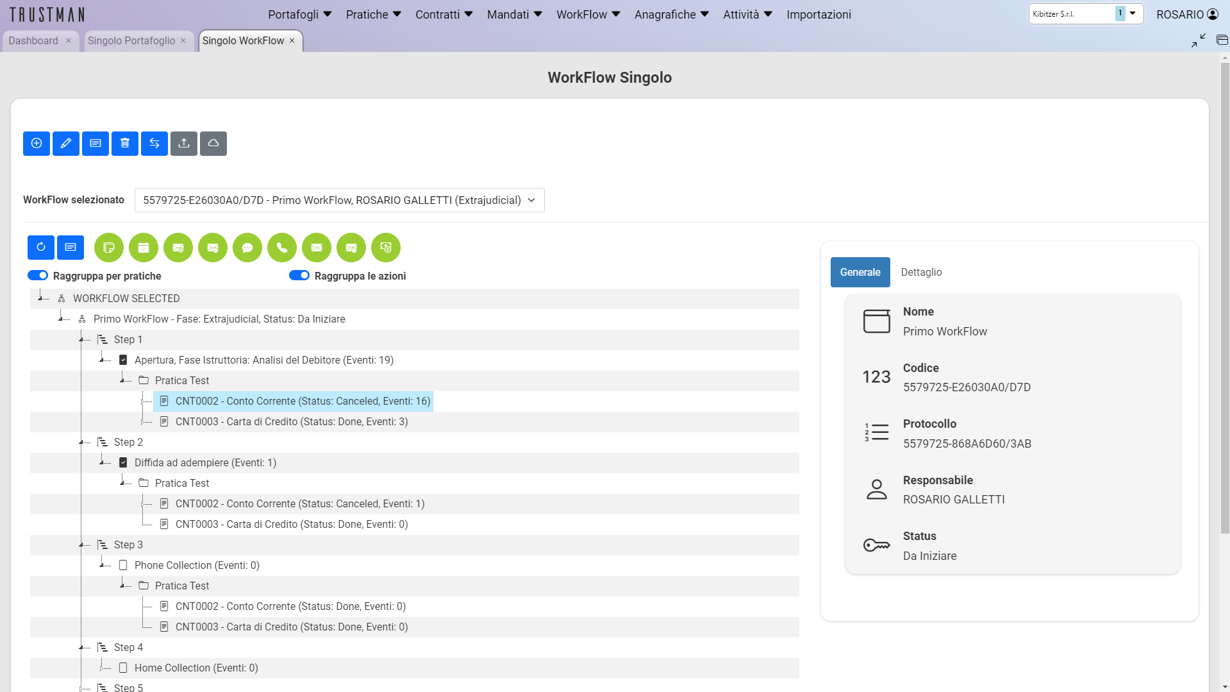Select CNT0002 Conto Corrente Done under Step 3
This screenshot has width=1230, height=692.
[290, 607]
